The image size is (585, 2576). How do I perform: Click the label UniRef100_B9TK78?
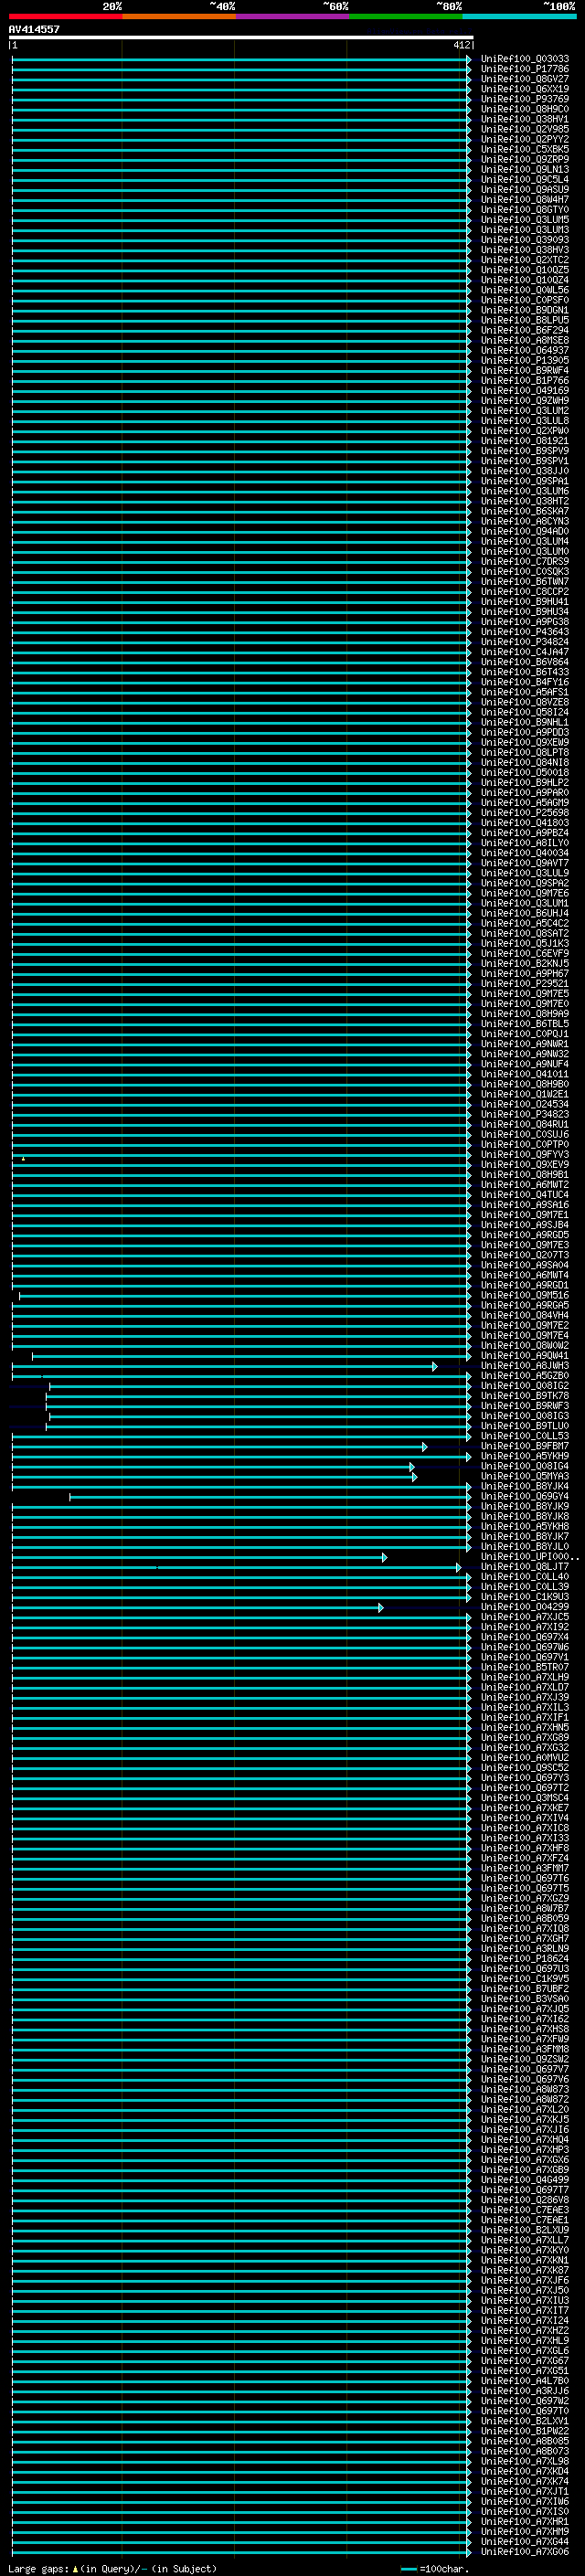pyautogui.click(x=524, y=1395)
